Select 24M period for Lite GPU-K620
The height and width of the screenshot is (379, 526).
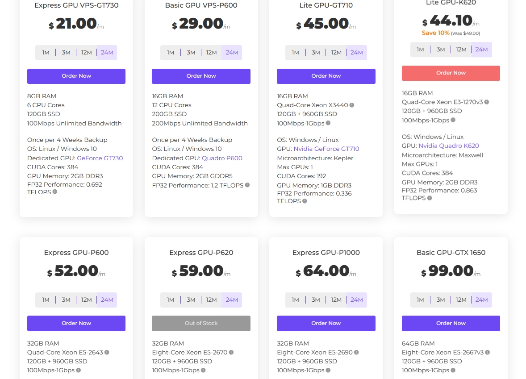pyautogui.click(x=481, y=50)
